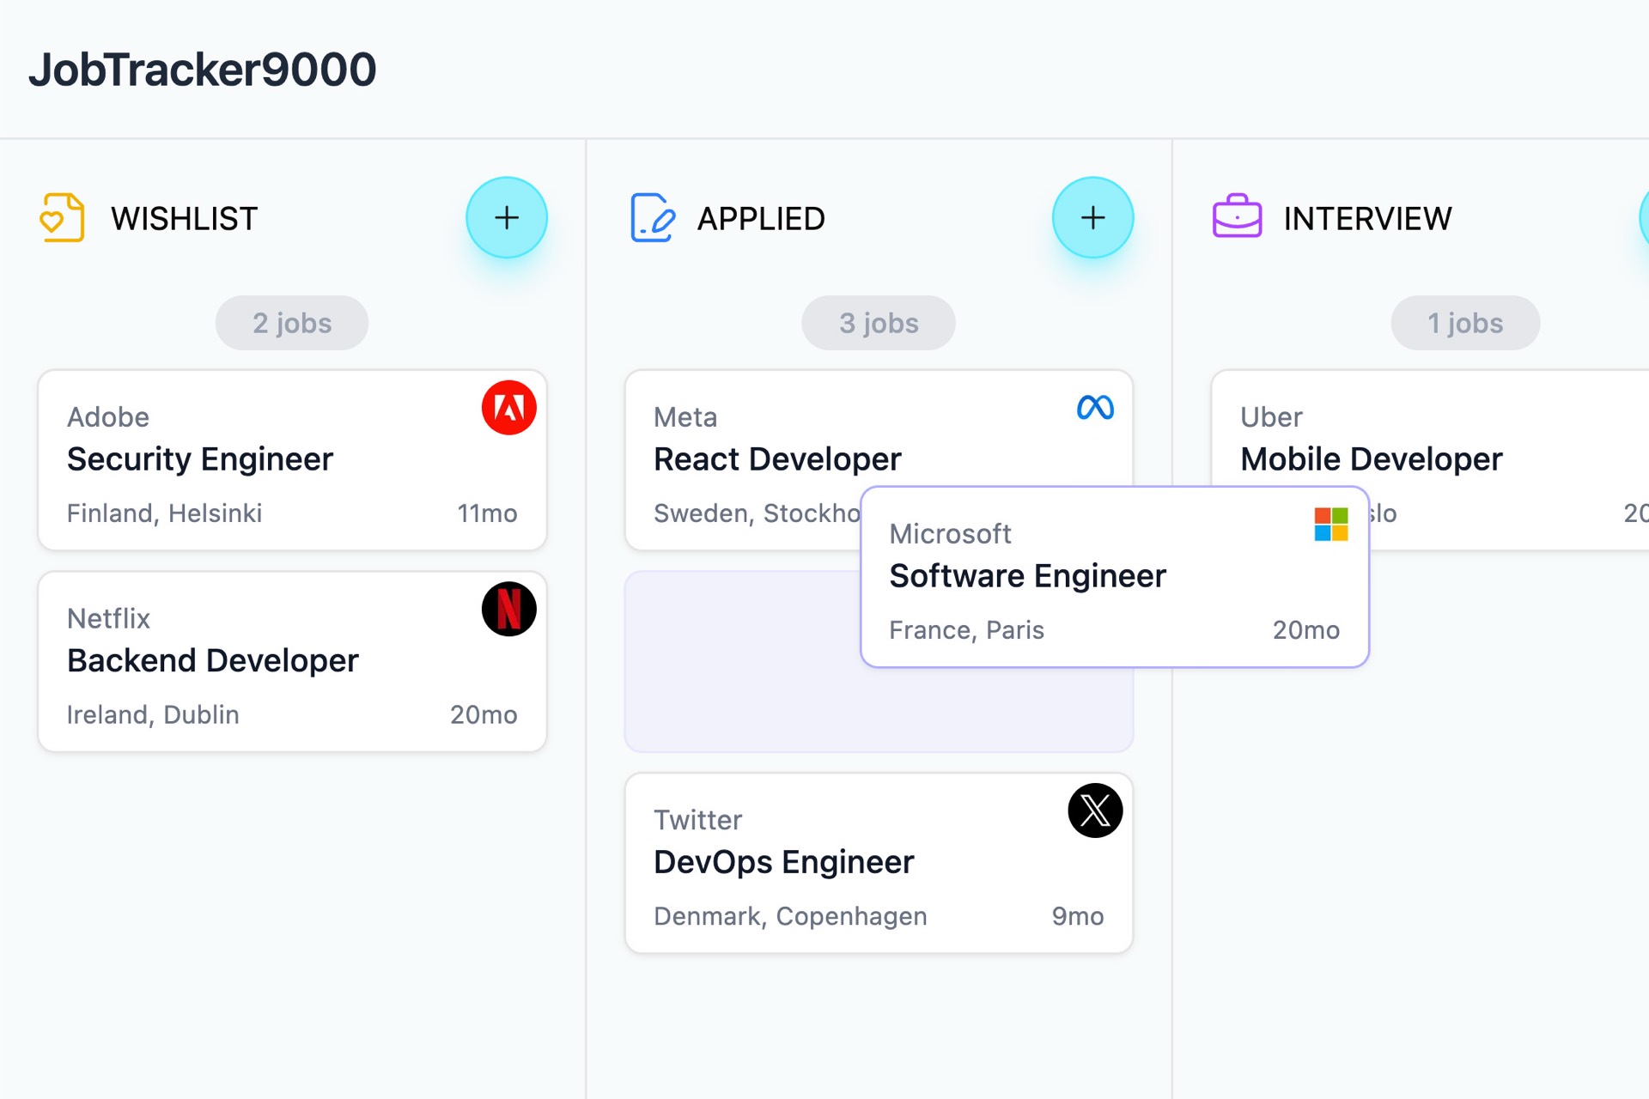Click the Adobe company name
1649x1099 pixels.
108,417
